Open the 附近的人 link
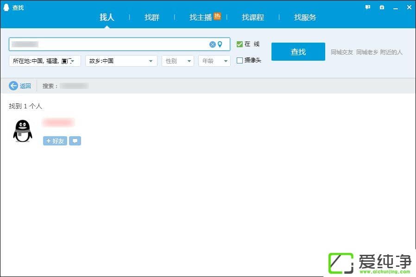 pyautogui.click(x=391, y=52)
